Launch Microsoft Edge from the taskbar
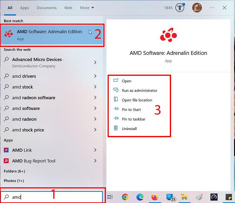Screen dimensions: 235x203 (x=140, y=197)
